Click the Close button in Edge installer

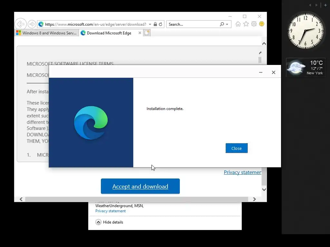click(x=237, y=148)
